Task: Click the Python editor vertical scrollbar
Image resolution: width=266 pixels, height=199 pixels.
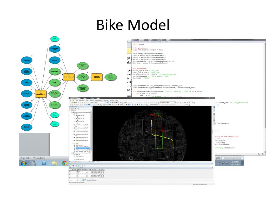Action: coord(264,97)
